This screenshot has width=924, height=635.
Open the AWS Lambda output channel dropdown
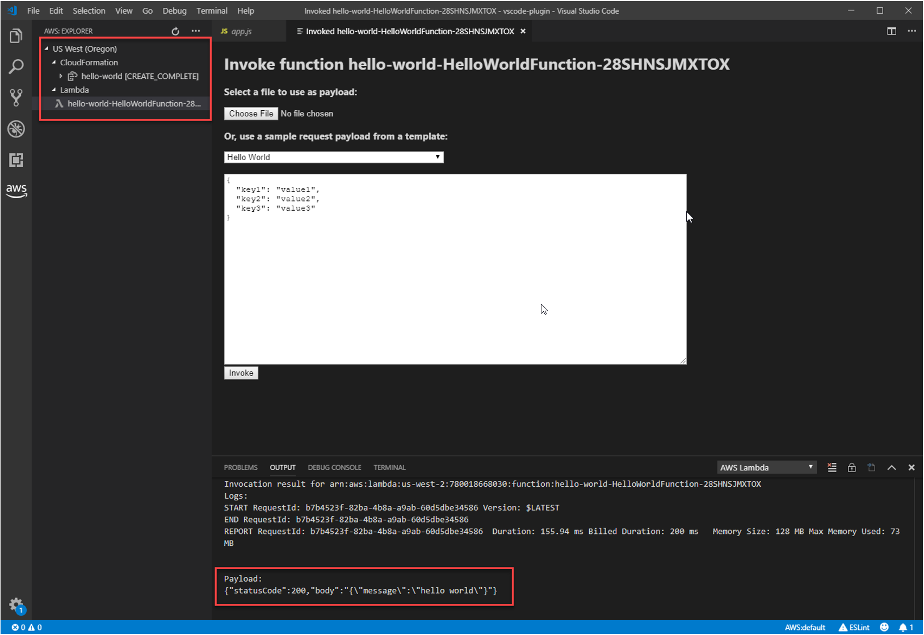click(767, 467)
